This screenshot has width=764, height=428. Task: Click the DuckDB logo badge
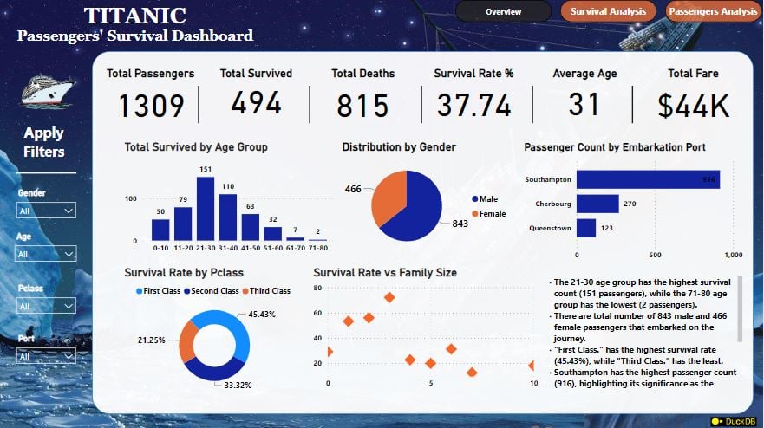[731, 420]
